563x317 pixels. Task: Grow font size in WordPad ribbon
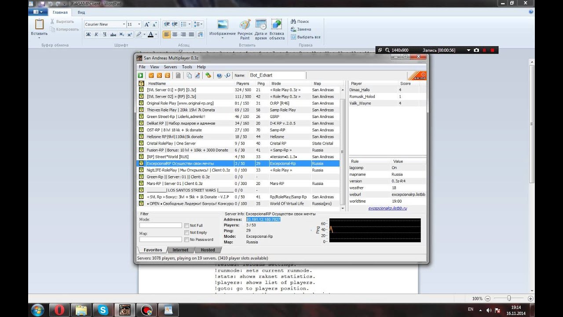pyautogui.click(x=147, y=24)
